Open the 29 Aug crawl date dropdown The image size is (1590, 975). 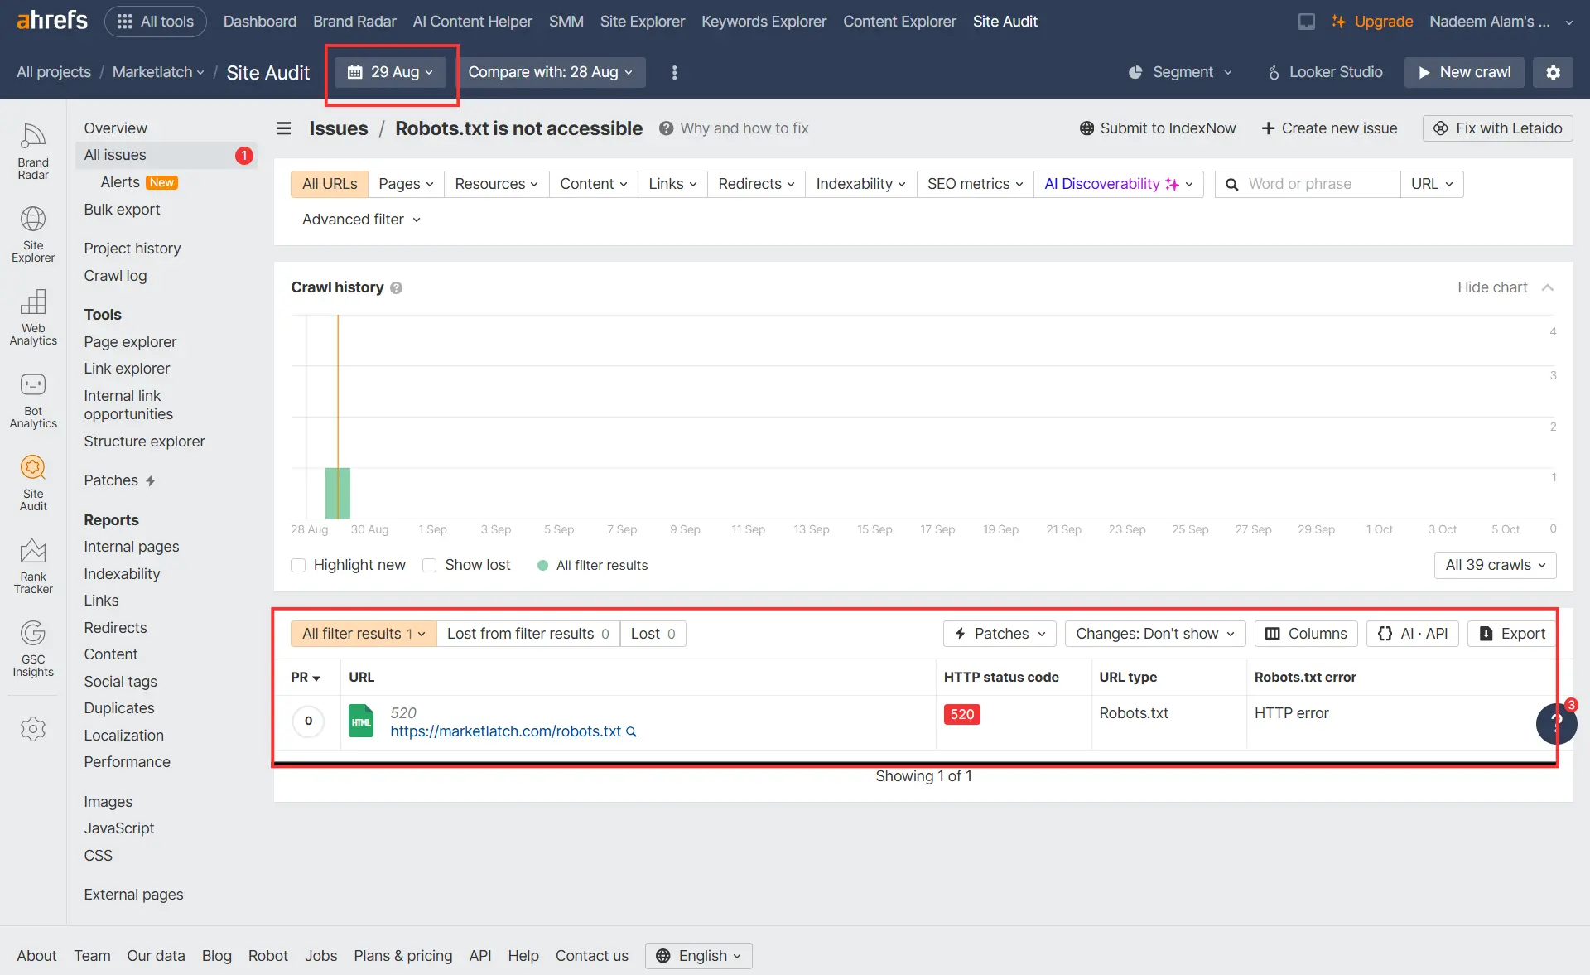[x=390, y=72]
